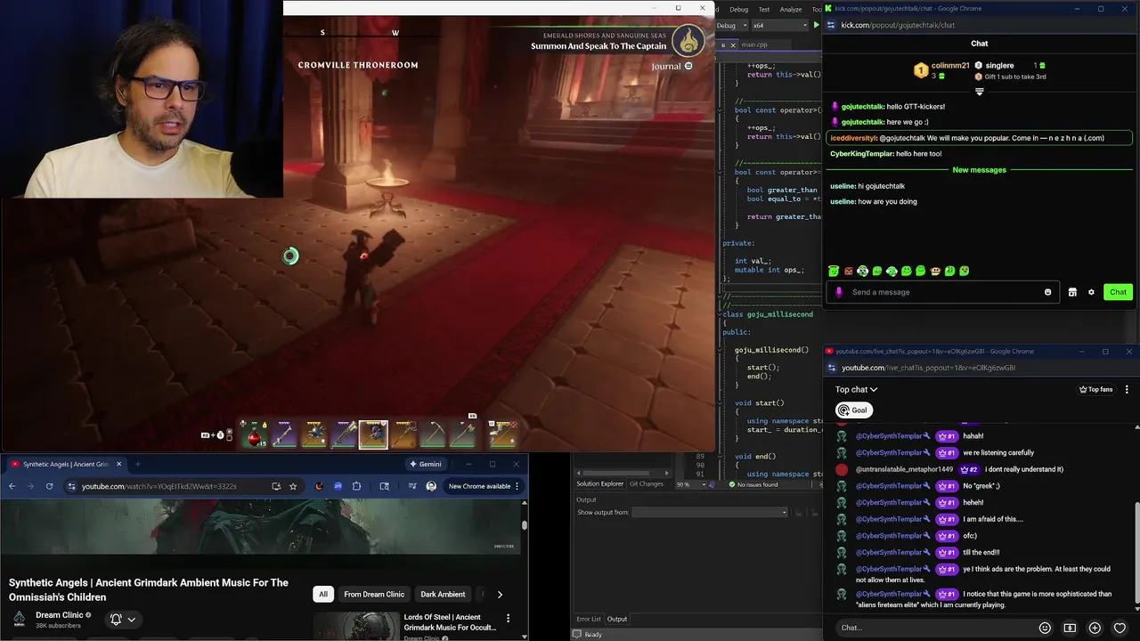The height and width of the screenshot is (641, 1140).
Task: Click the YouTube page vertical scrollbar thumb
Action: [525, 525]
